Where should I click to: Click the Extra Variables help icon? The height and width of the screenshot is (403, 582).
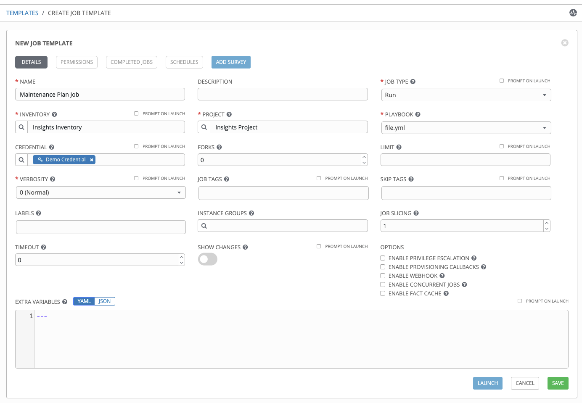click(x=65, y=302)
